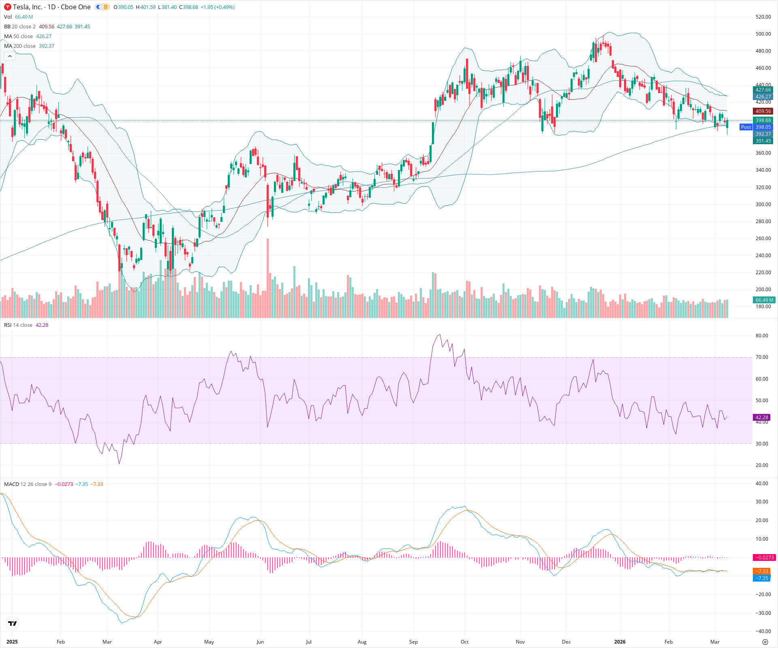Screen dimensions: 778x648
Task: Click the 398.05 post-market price flag
Action: (x=763, y=127)
